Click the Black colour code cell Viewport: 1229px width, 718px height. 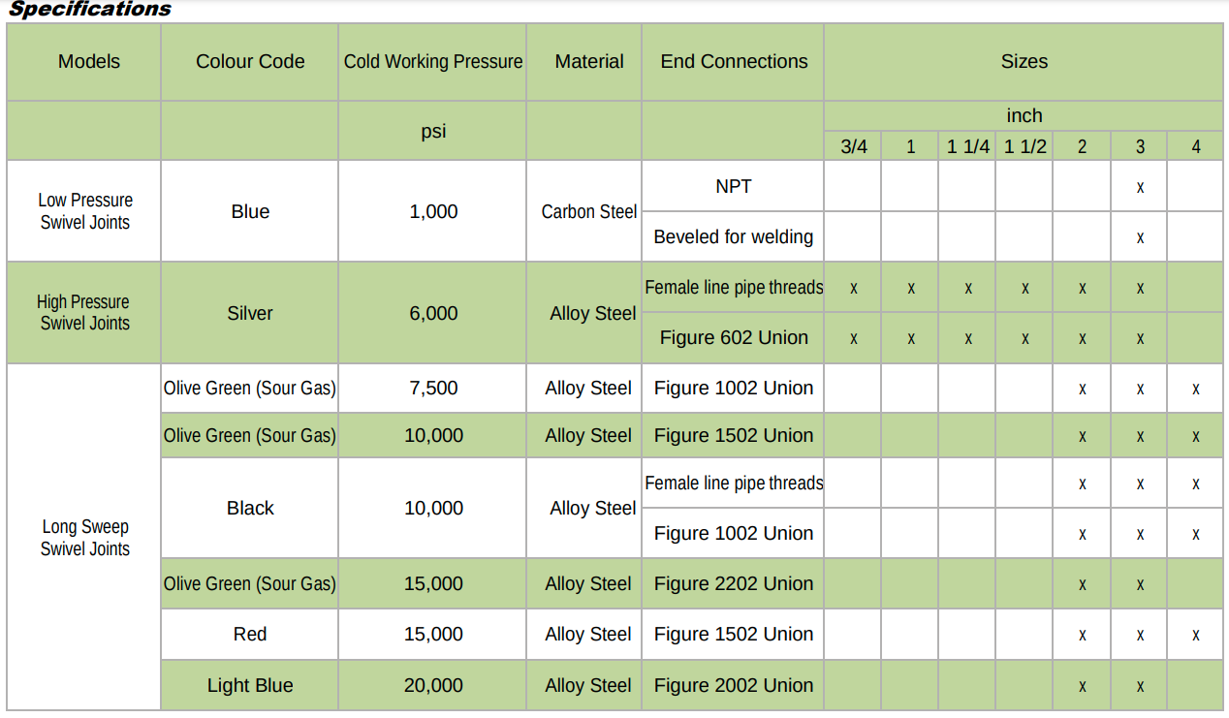pos(250,508)
